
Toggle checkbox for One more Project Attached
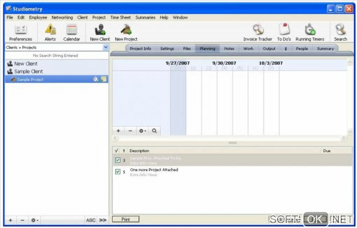tap(118, 172)
